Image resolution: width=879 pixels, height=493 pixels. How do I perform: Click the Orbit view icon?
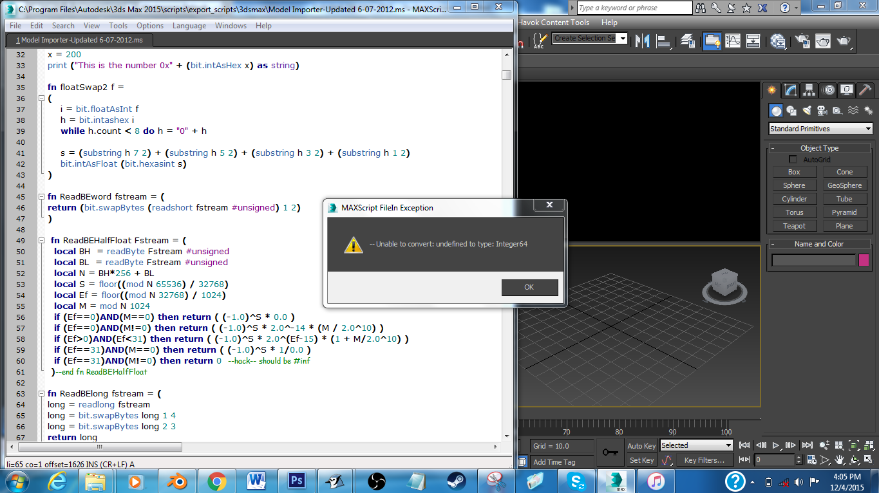click(854, 460)
